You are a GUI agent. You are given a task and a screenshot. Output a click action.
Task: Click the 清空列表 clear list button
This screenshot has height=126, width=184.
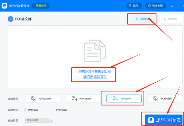pyautogui.click(x=171, y=19)
